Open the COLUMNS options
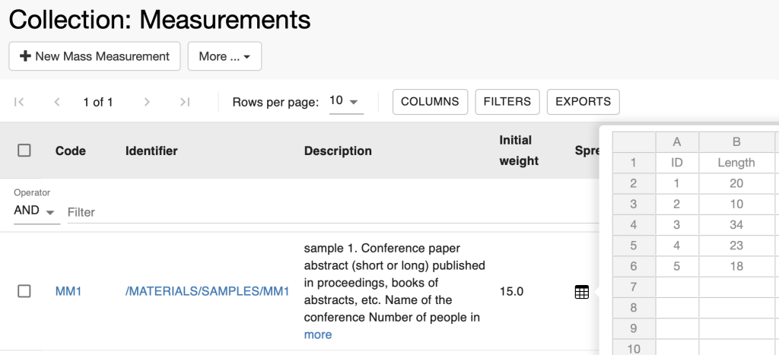 point(430,102)
